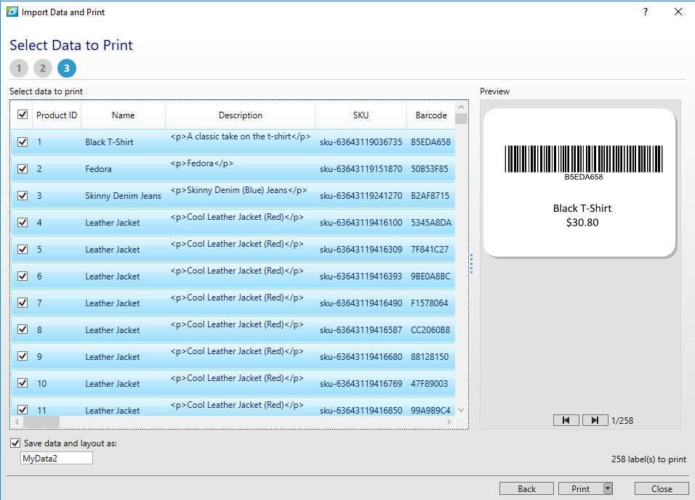Open the Print button dropdown arrow
695x500 pixels.
pos(608,488)
